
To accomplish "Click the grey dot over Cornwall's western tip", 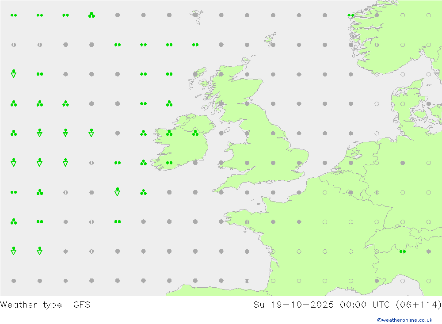I will click(x=221, y=192).
